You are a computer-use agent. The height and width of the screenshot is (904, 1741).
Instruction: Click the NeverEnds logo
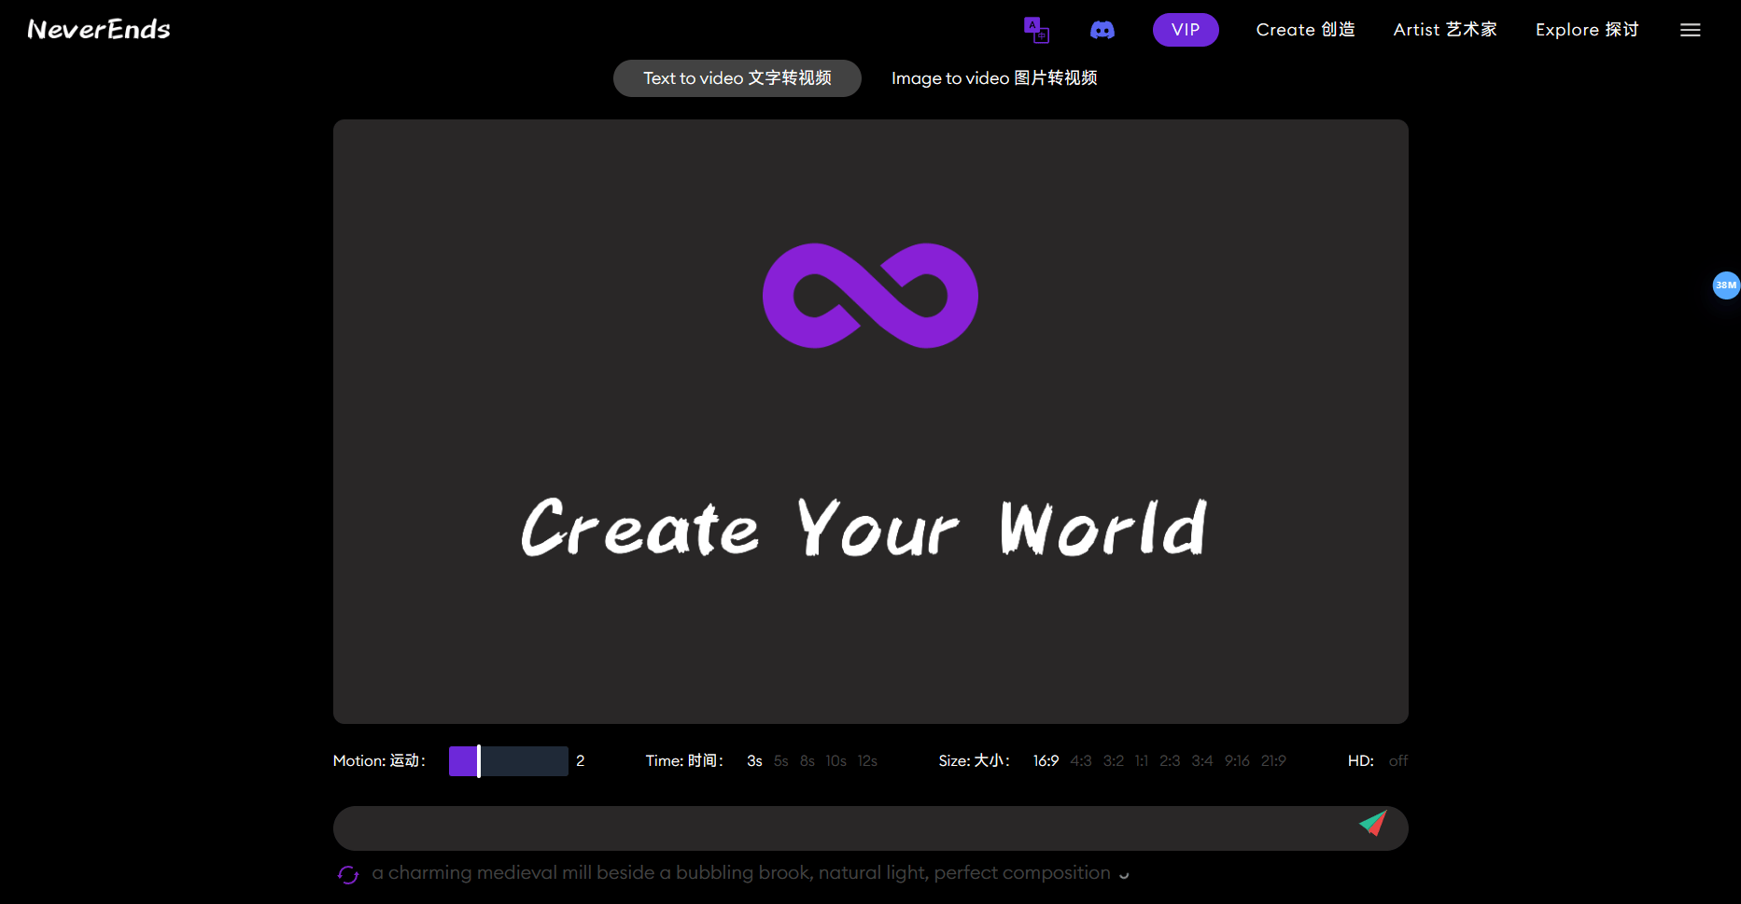tap(99, 30)
